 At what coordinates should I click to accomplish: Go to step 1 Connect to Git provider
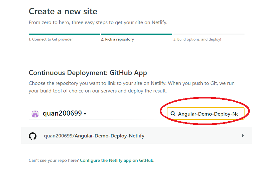51,39
